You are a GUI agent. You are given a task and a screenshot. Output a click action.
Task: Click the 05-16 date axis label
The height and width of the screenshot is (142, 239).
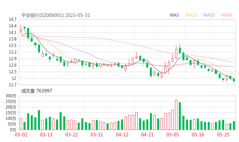pos(198,135)
